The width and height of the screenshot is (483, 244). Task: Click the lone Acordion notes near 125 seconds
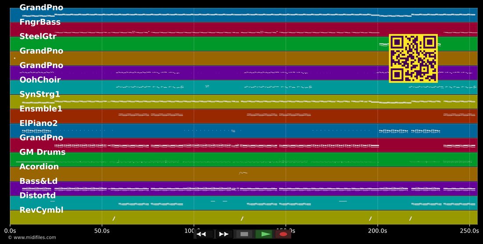pyautogui.click(x=243, y=173)
